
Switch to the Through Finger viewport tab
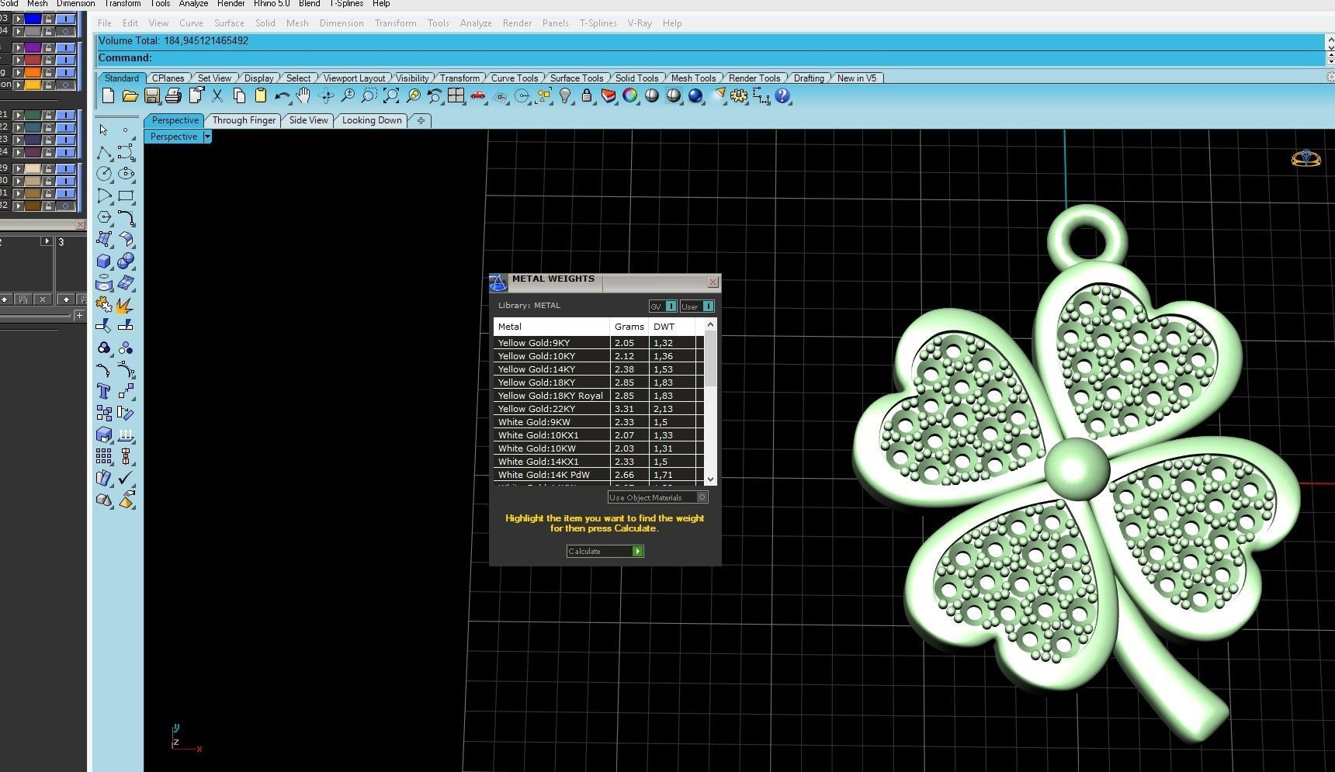244,120
